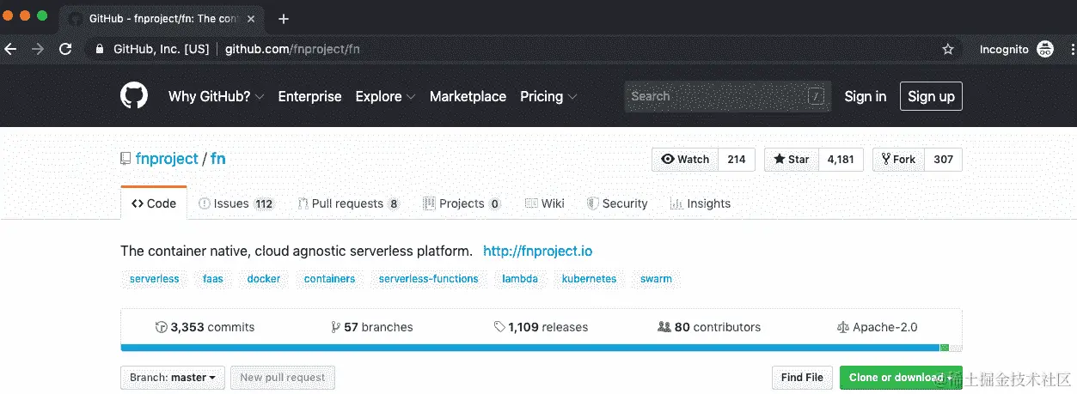Viewport: 1077px width, 394px height.
Task: Click the Clone or download button
Action: coord(900,377)
